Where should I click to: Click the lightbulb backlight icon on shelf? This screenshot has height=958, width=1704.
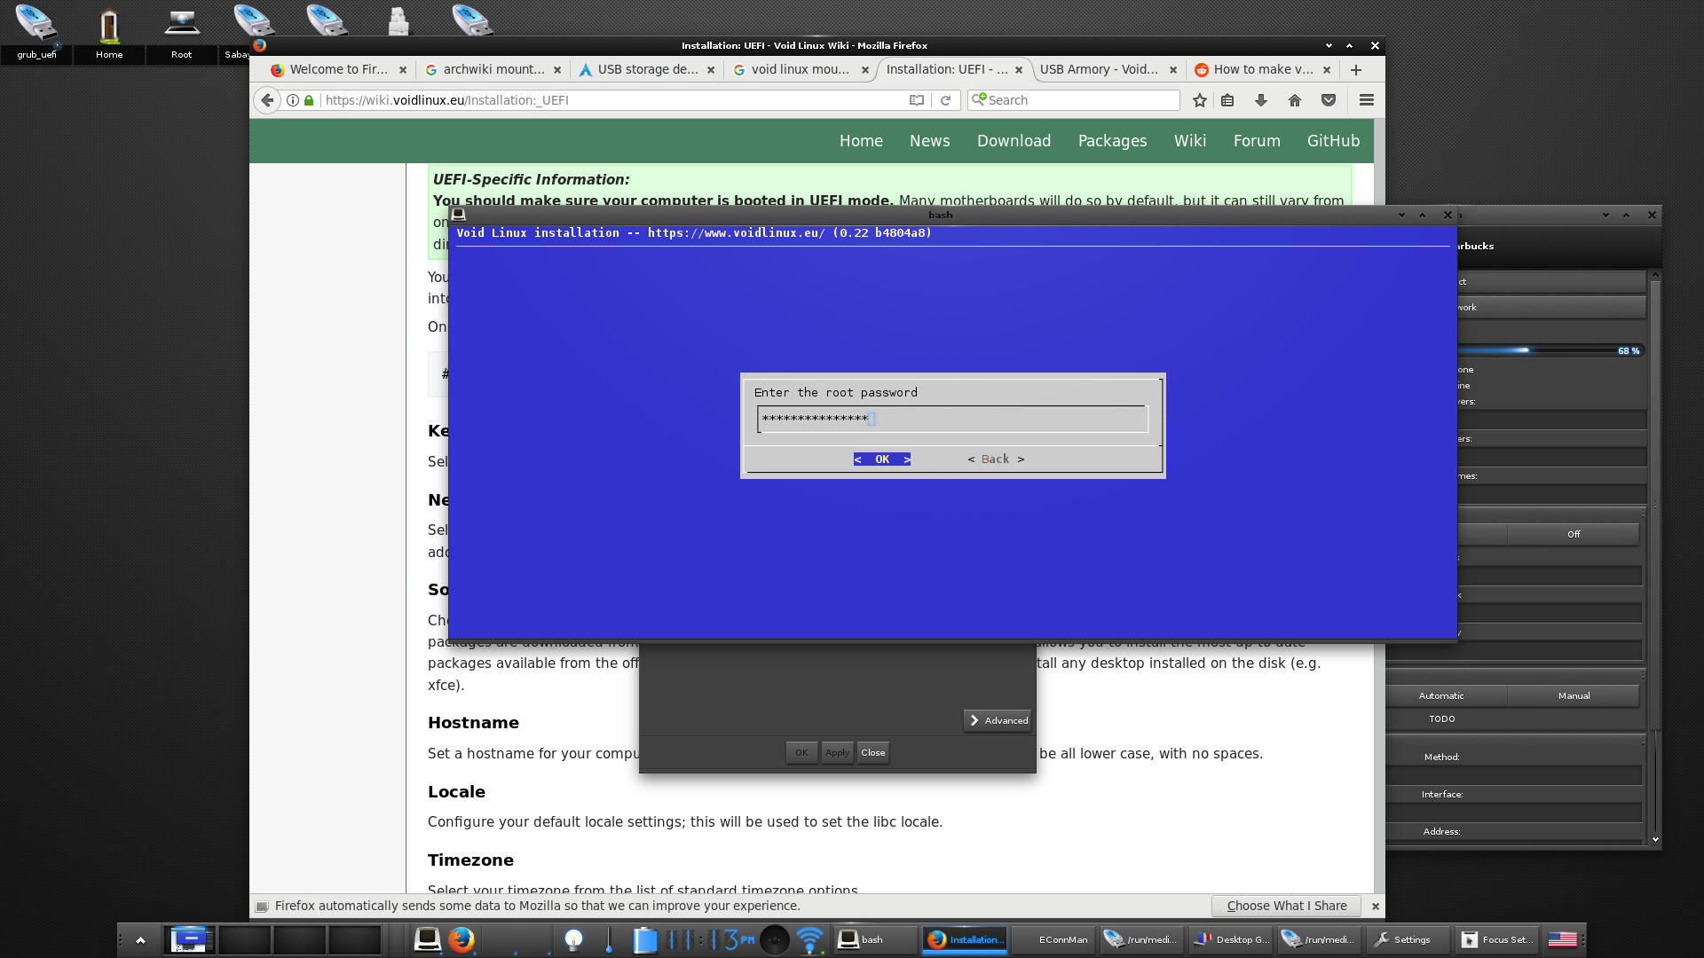pyautogui.click(x=574, y=939)
